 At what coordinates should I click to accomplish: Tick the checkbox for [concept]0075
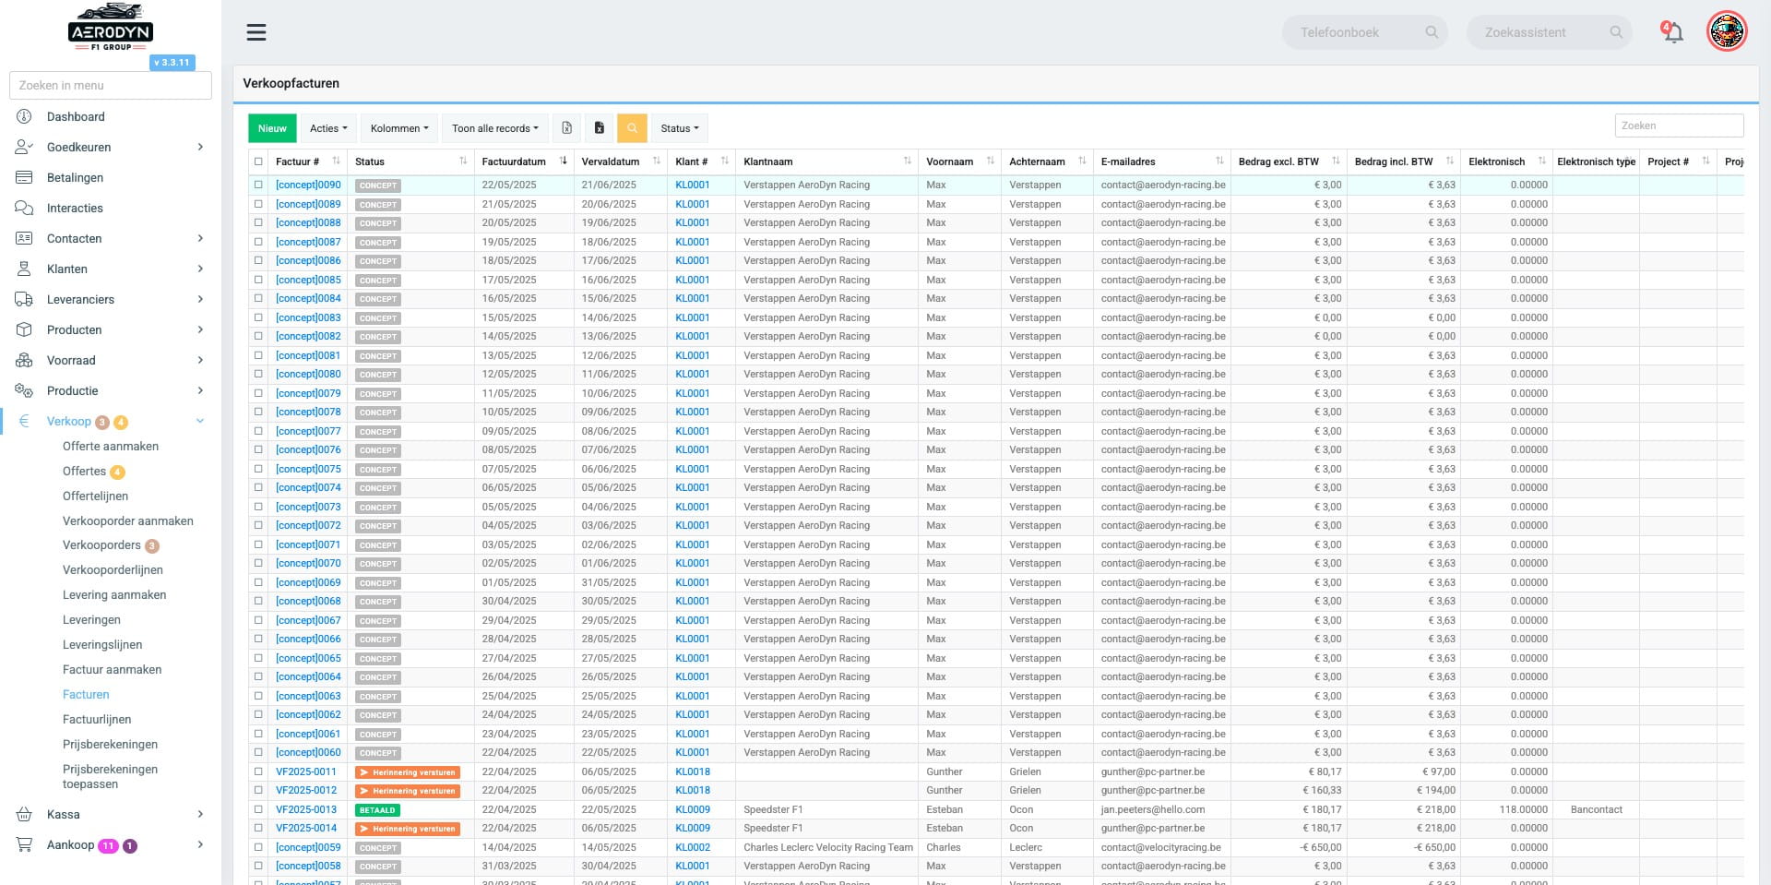pos(258,469)
